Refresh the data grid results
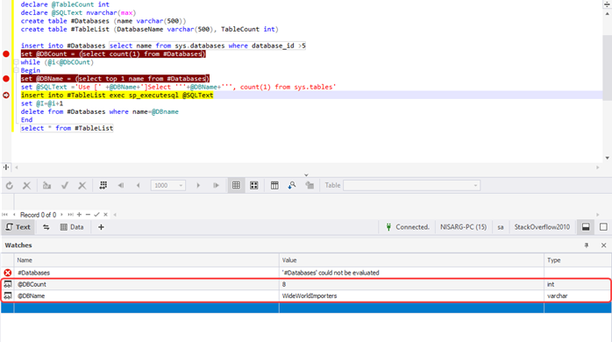Screen dimensions: 612x342 10,185
